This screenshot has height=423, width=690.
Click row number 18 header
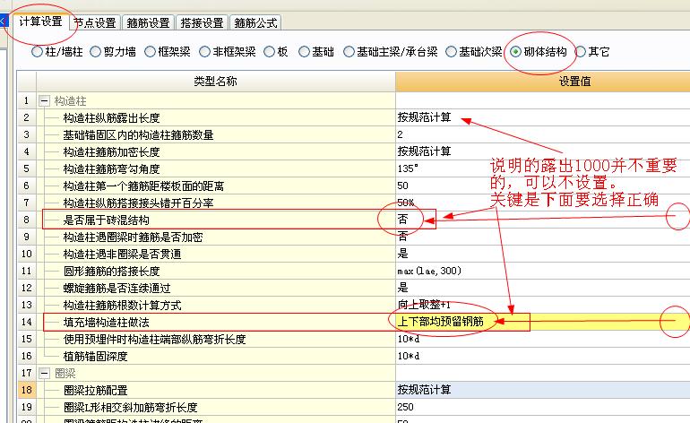click(x=26, y=390)
